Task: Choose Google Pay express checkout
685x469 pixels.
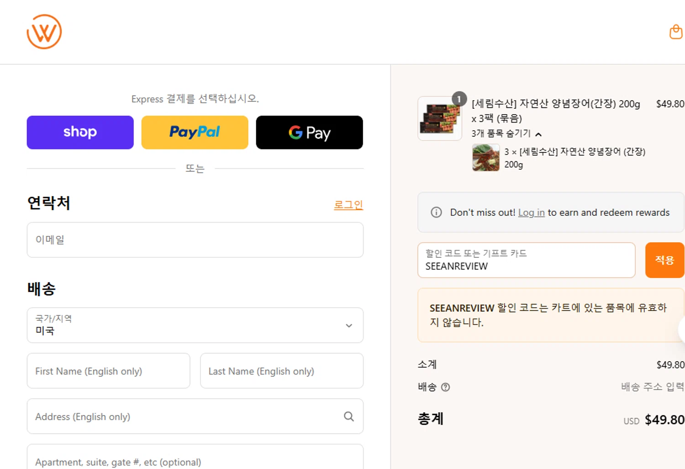Action: pos(309,132)
